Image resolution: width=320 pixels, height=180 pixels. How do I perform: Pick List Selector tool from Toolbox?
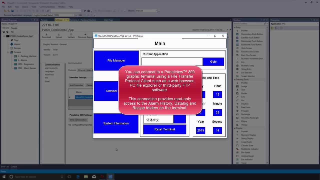pyautogui.click(x=246, y=72)
